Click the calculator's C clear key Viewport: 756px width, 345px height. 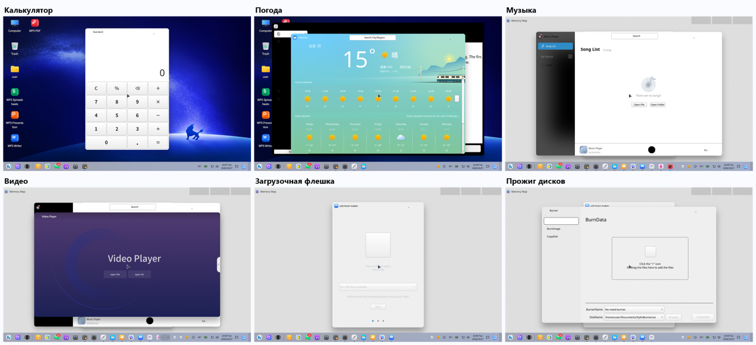coord(96,88)
